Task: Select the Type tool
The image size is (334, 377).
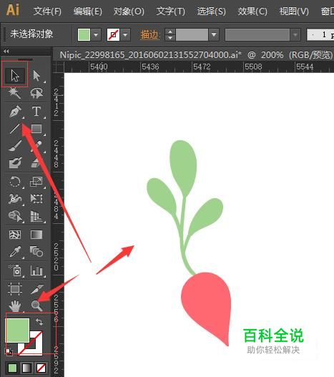Action: [36, 112]
